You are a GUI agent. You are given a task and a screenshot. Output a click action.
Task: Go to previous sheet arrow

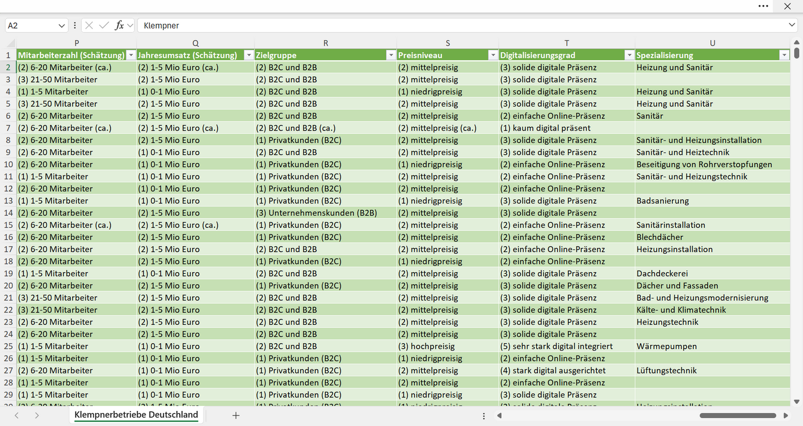[17, 415]
